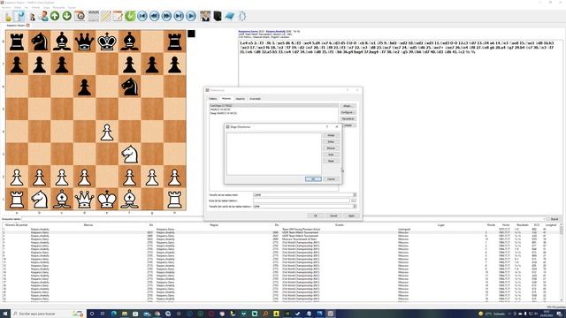
Task: Click the black side-to-move square beside board
Action: [x=191, y=34]
